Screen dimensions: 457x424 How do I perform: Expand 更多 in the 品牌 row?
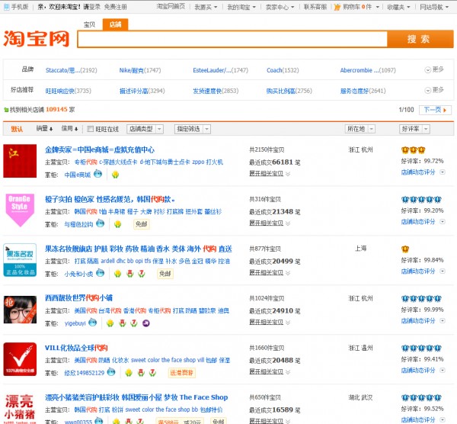click(x=434, y=69)
